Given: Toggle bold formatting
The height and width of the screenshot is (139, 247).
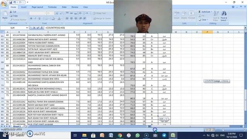Looking at the screenshot, I should 31,19.
